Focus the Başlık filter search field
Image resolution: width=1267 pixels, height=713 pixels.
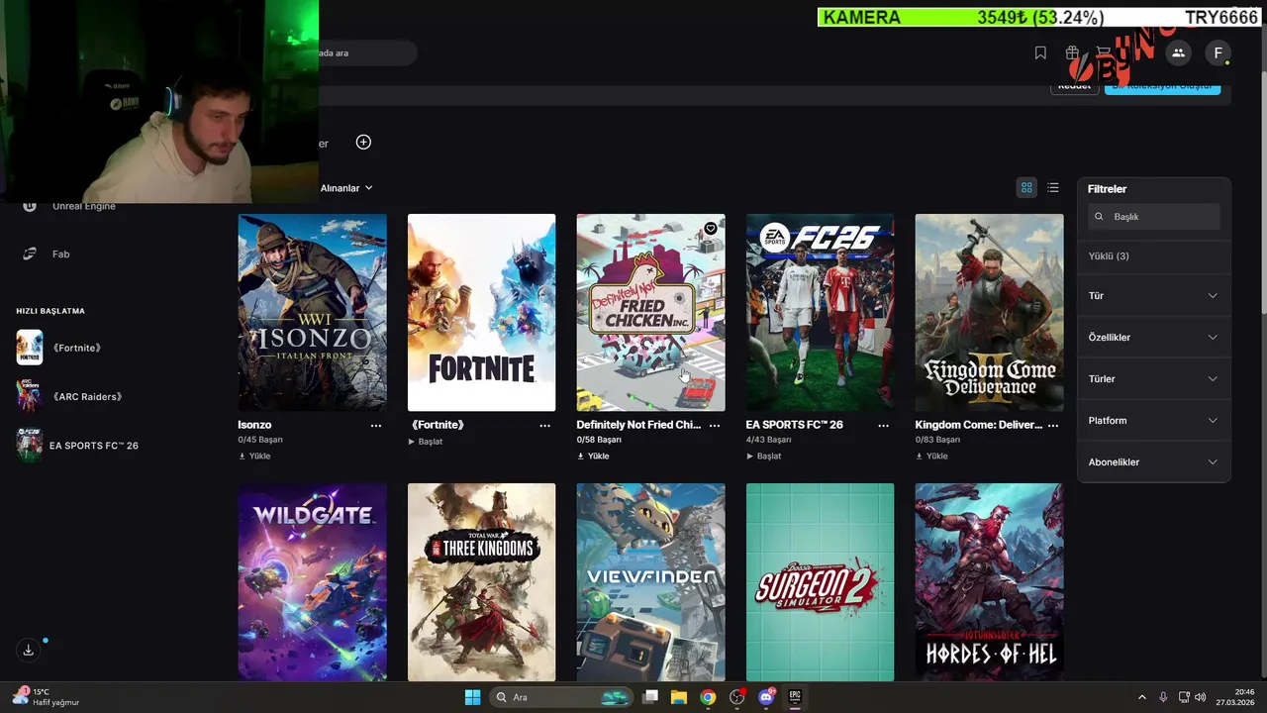(x=1153, y=217)
